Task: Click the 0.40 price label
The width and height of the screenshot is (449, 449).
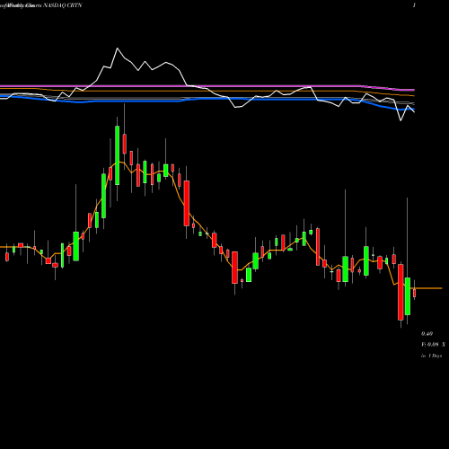Action: coord(427,334)
